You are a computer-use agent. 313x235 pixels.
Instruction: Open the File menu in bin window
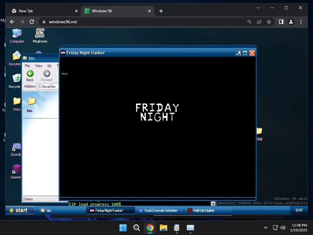(27, 66)
